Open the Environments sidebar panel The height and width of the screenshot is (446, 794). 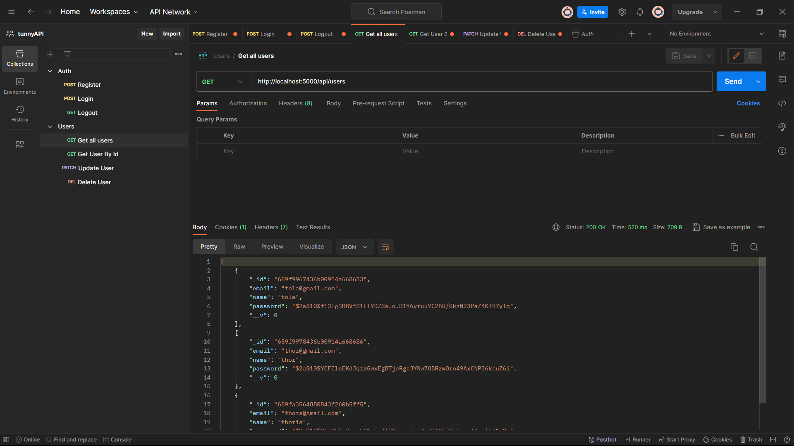pyautogui.click(x=20, y=86)
